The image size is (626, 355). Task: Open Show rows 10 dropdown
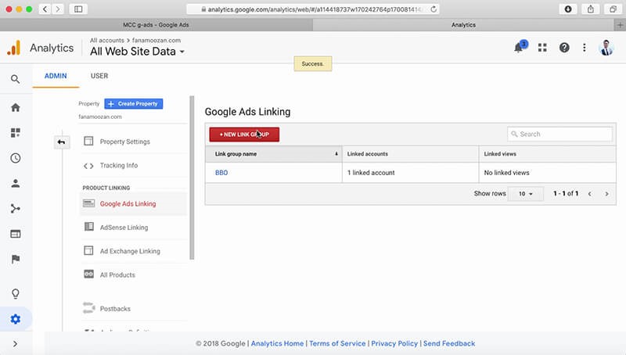(x=525, y=194)
